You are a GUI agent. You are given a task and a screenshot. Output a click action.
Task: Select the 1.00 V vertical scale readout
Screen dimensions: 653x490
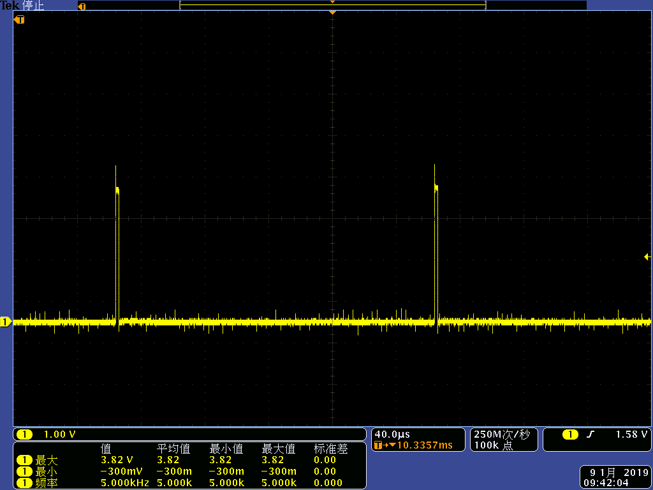click(59, 434)
